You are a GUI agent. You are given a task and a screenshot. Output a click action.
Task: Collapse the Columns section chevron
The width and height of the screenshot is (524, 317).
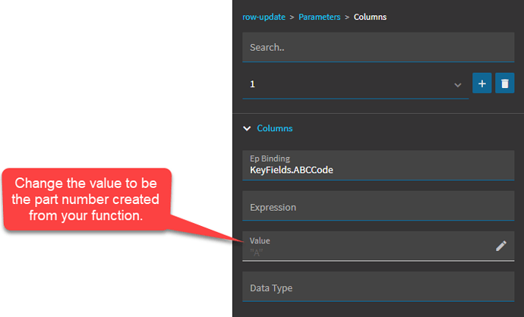(247, 128)
